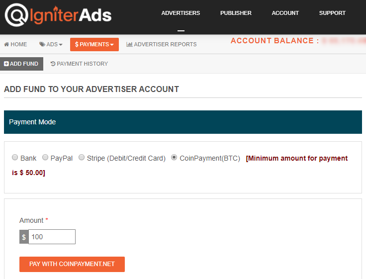This screenshot has height=279, width=366.
Task: Expand the Ads dropdown caret
Action: (61, 45)
